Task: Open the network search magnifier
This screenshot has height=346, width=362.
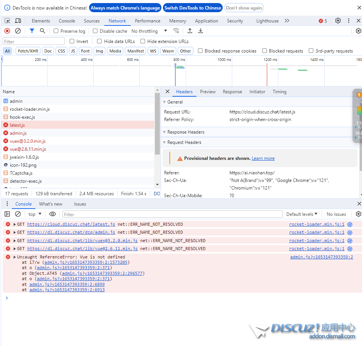Action: point(43,31)
